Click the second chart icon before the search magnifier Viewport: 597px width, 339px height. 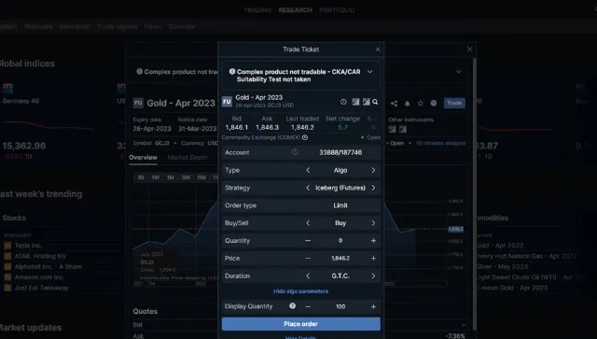pos(366,102)
